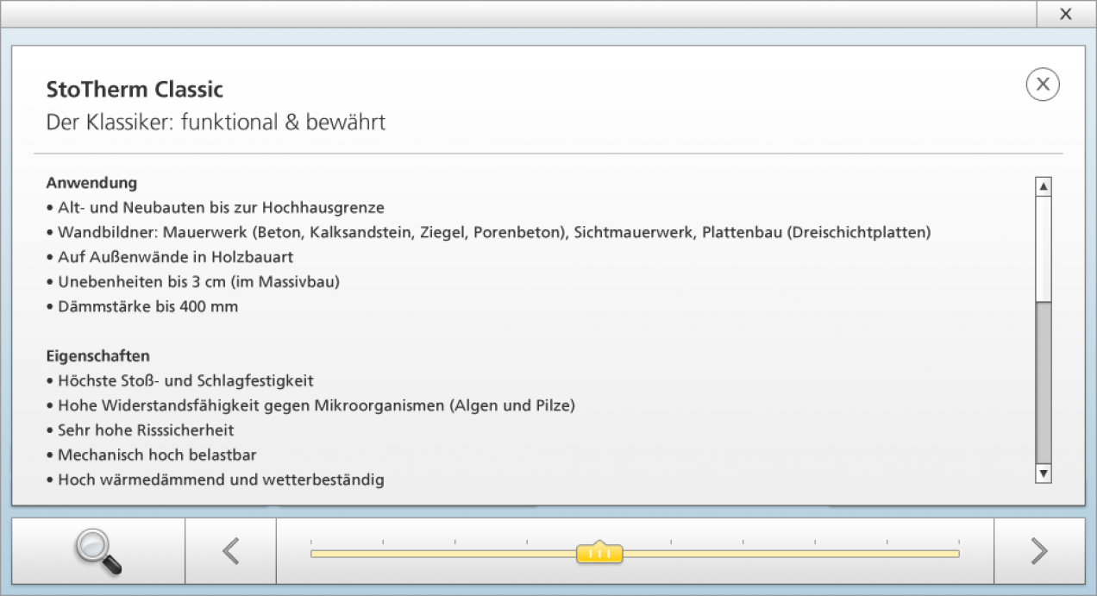Image resolution: width=1097 pixels, height=596 pixels.
Task: Click the grey vertical scrollbar thumb
Action: [x=1044, y=382]
